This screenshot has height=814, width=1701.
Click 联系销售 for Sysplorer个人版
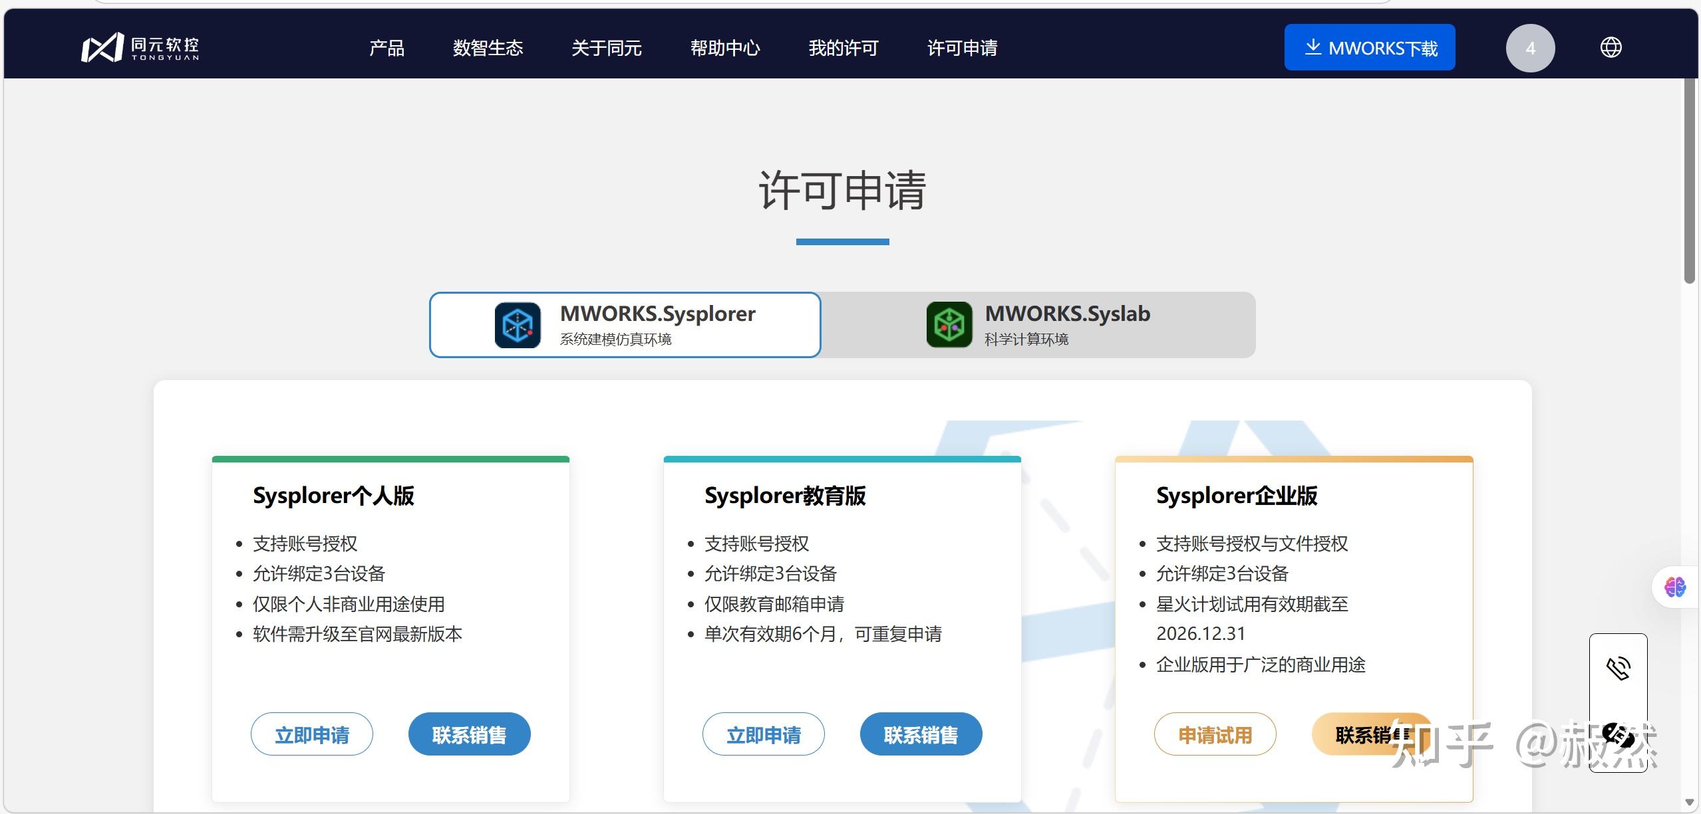(x=469, y=734)
